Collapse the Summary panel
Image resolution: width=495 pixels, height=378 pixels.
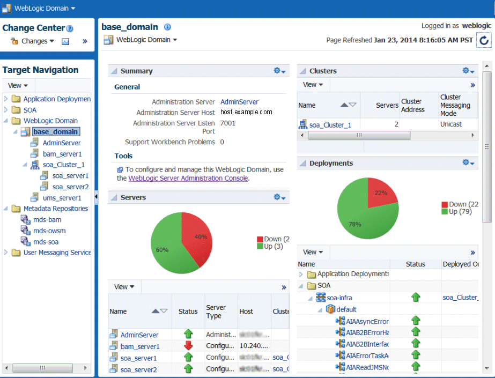coord(114,71)
